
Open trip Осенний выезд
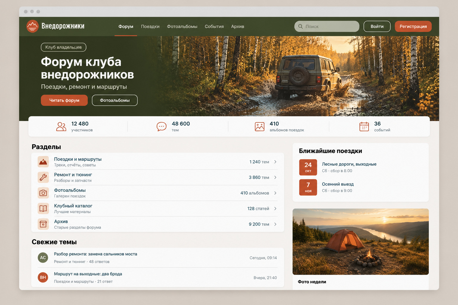point(338,184)
